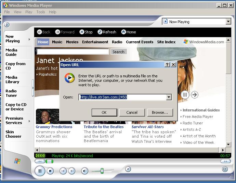Screen dimensions: 236x183
Task: Click the Video of the Week link
Action: click(x=198, y=142)
